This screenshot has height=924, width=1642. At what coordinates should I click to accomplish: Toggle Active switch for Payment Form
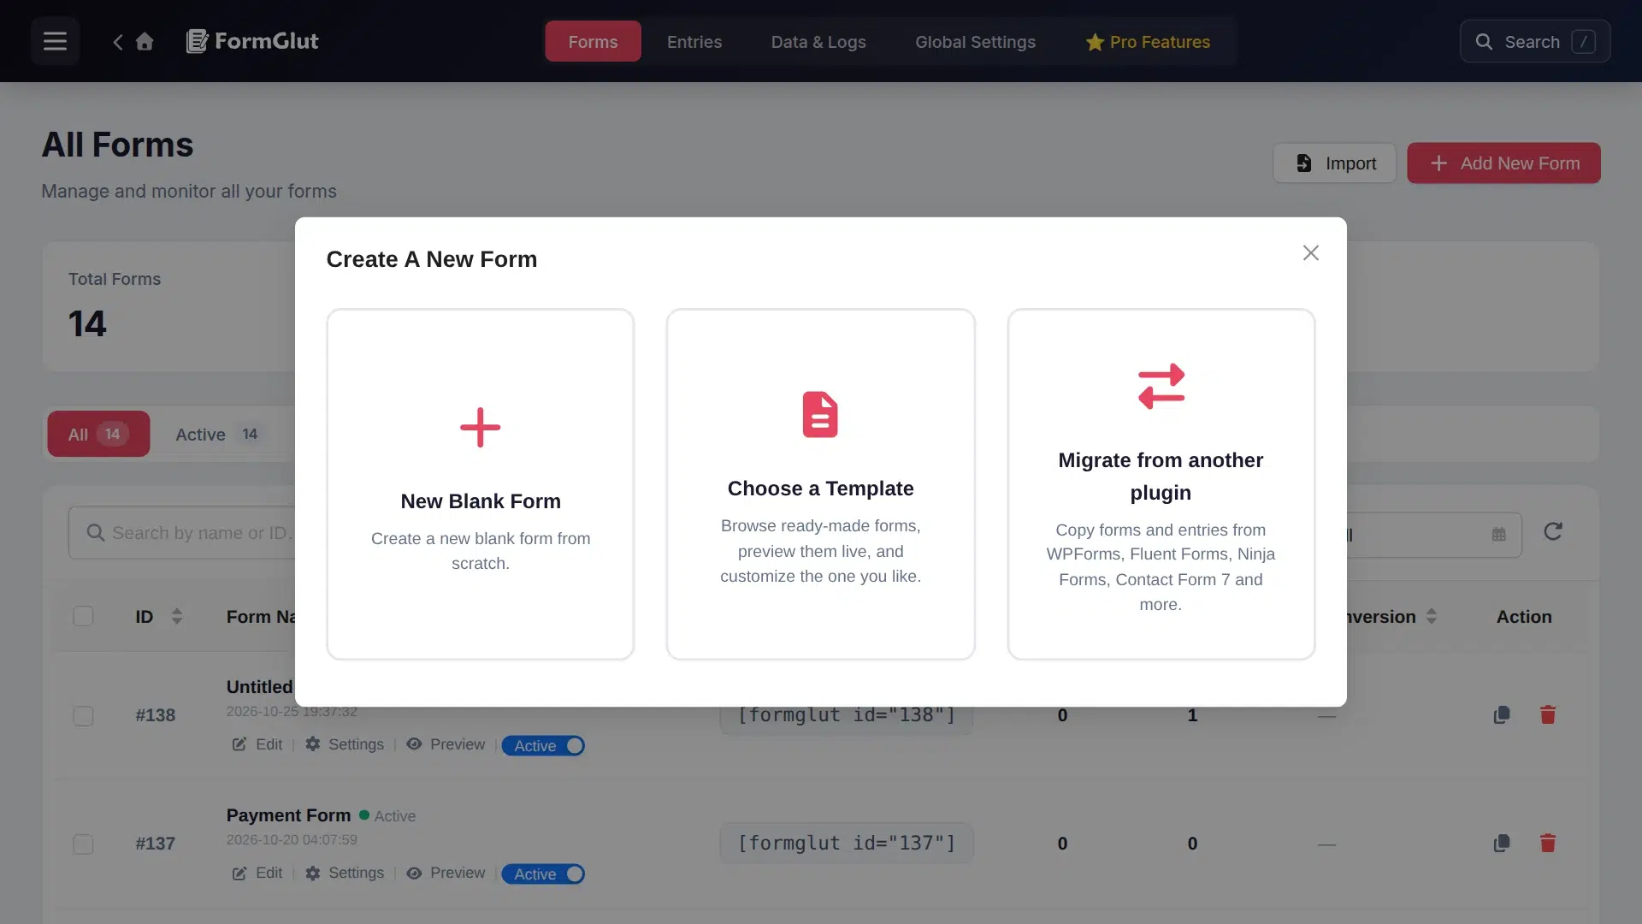(x=544, y=874)
